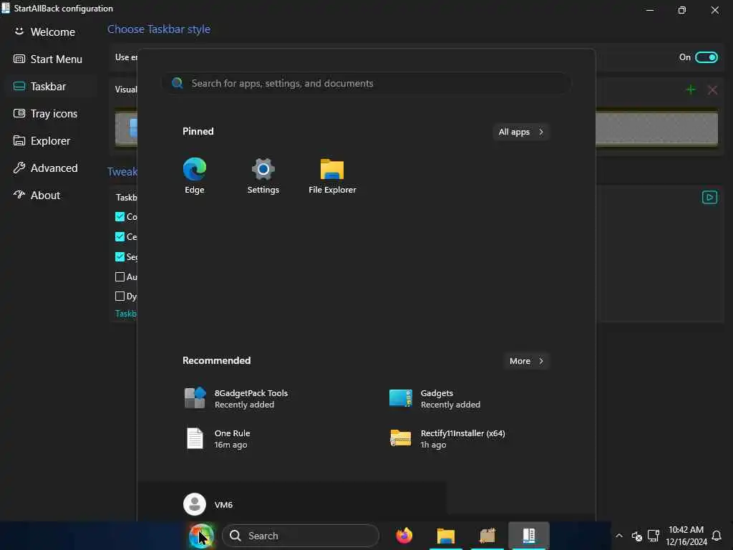Click the video preview play icon
Screen dimensions: 733x550
pos(709,197)
